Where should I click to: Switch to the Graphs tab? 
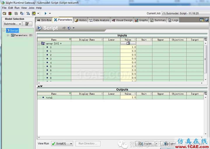click(141, 20)
